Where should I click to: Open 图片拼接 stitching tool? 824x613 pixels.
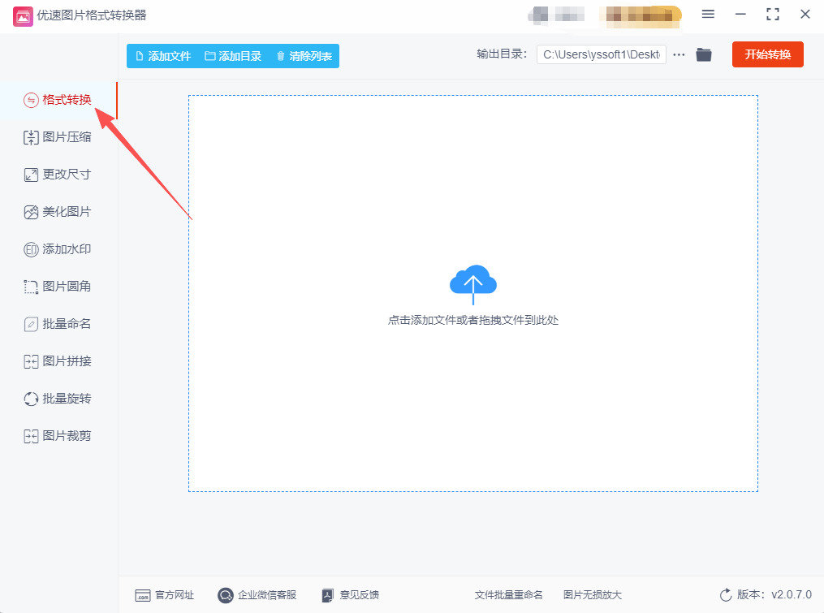[x=58, y=361]
